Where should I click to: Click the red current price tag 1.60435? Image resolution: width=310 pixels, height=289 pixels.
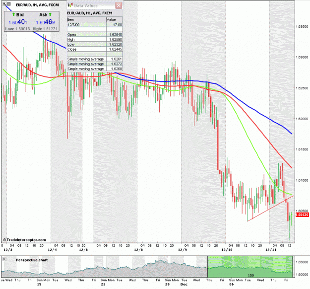[302, 215]
